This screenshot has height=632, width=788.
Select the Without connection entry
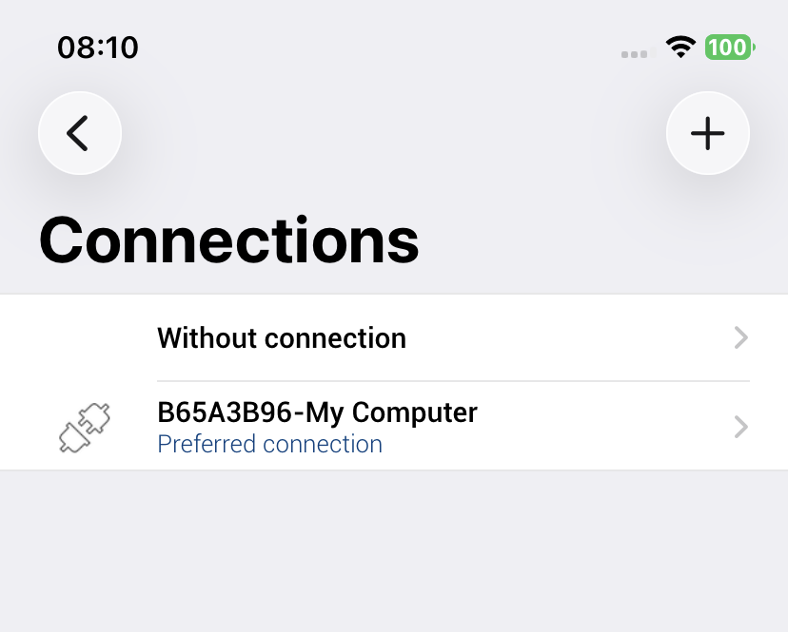click(x=282, y=338)
